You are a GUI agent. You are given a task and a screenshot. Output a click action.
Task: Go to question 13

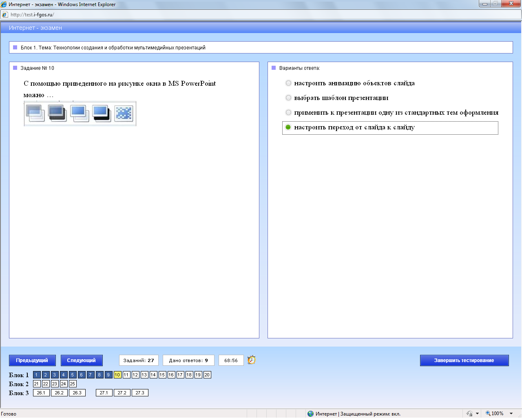pos(144,375)
